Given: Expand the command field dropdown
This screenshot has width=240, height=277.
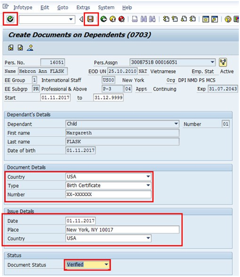Looking at the screenshot, I should tap(71, 19).
